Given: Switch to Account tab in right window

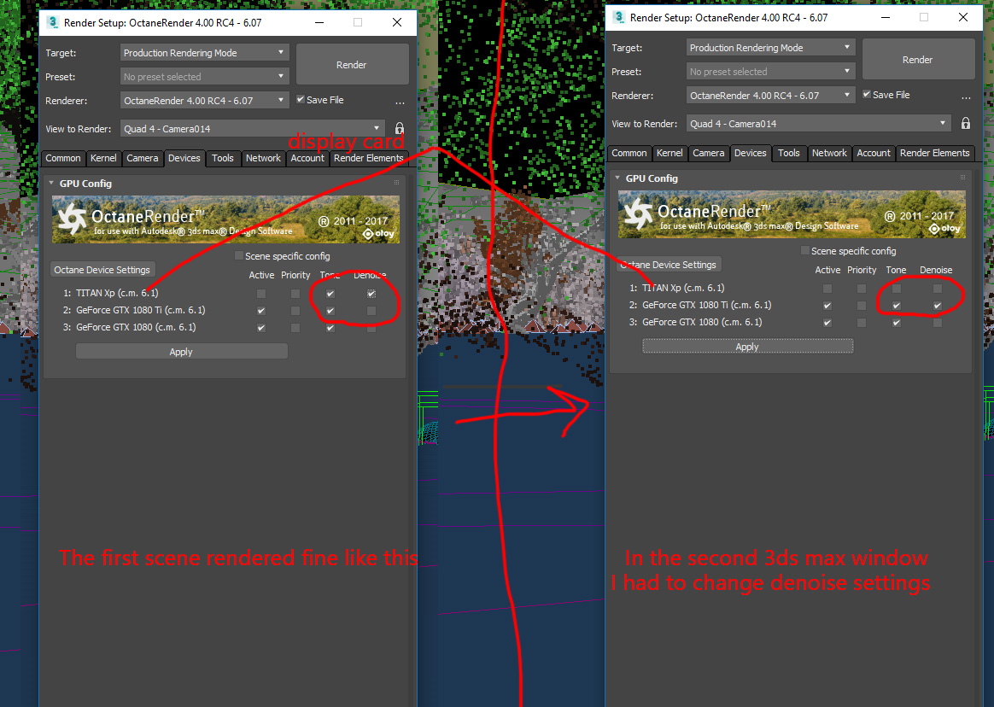Looking at the screenshot, I should click(x=874, y=154).
